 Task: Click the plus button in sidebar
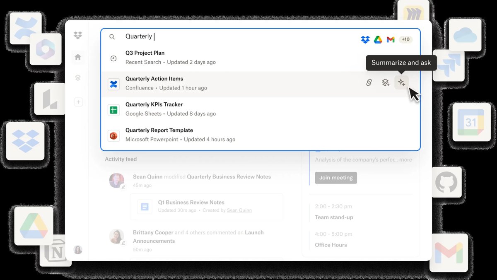tap(78, 102)
